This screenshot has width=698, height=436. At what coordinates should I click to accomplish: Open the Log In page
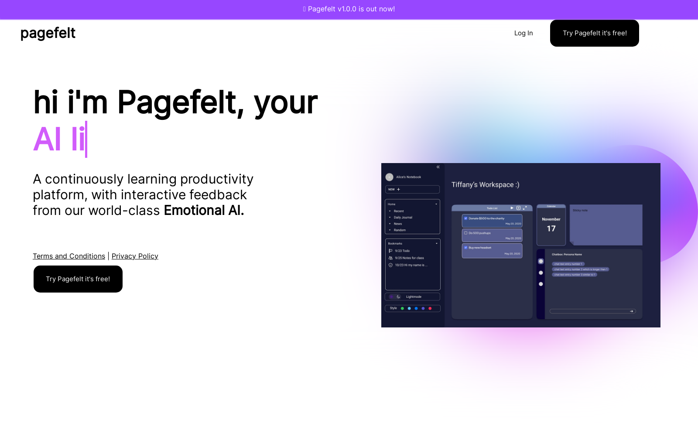(x=523, y=33)
